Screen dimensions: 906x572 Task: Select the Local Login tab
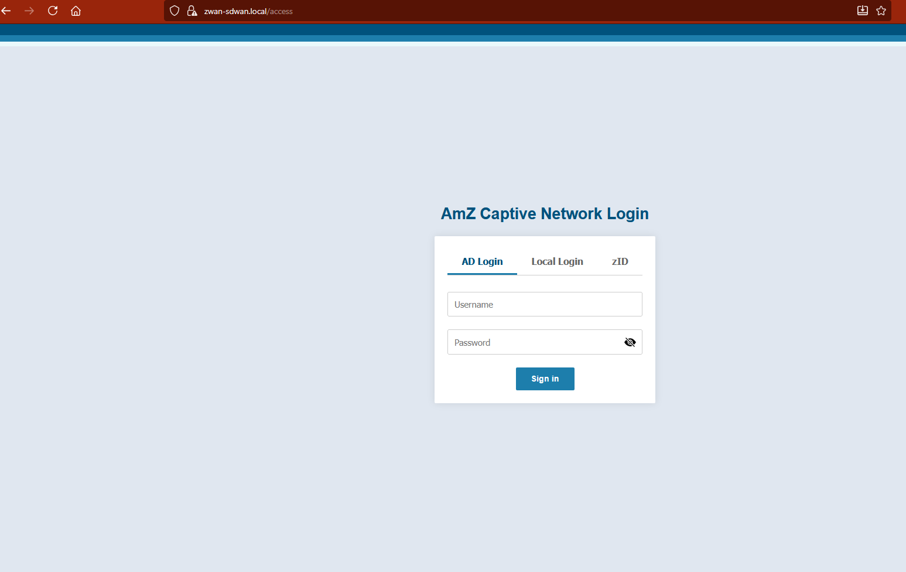click(x=557, y=262)
